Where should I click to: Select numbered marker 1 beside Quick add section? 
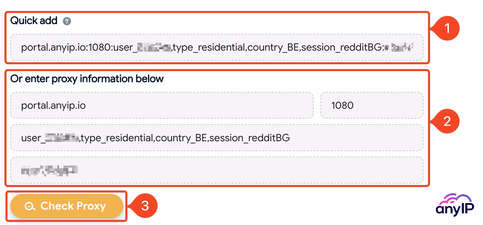(447, 28)
